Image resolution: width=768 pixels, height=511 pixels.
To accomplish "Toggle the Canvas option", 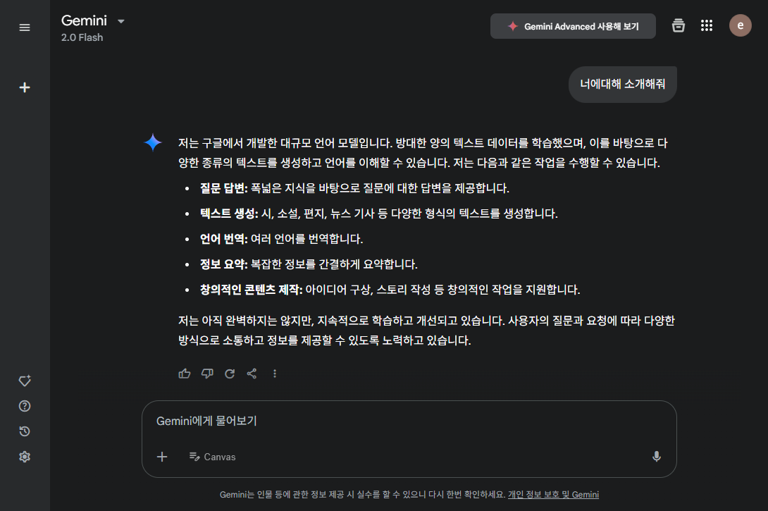I will [213, 457].
